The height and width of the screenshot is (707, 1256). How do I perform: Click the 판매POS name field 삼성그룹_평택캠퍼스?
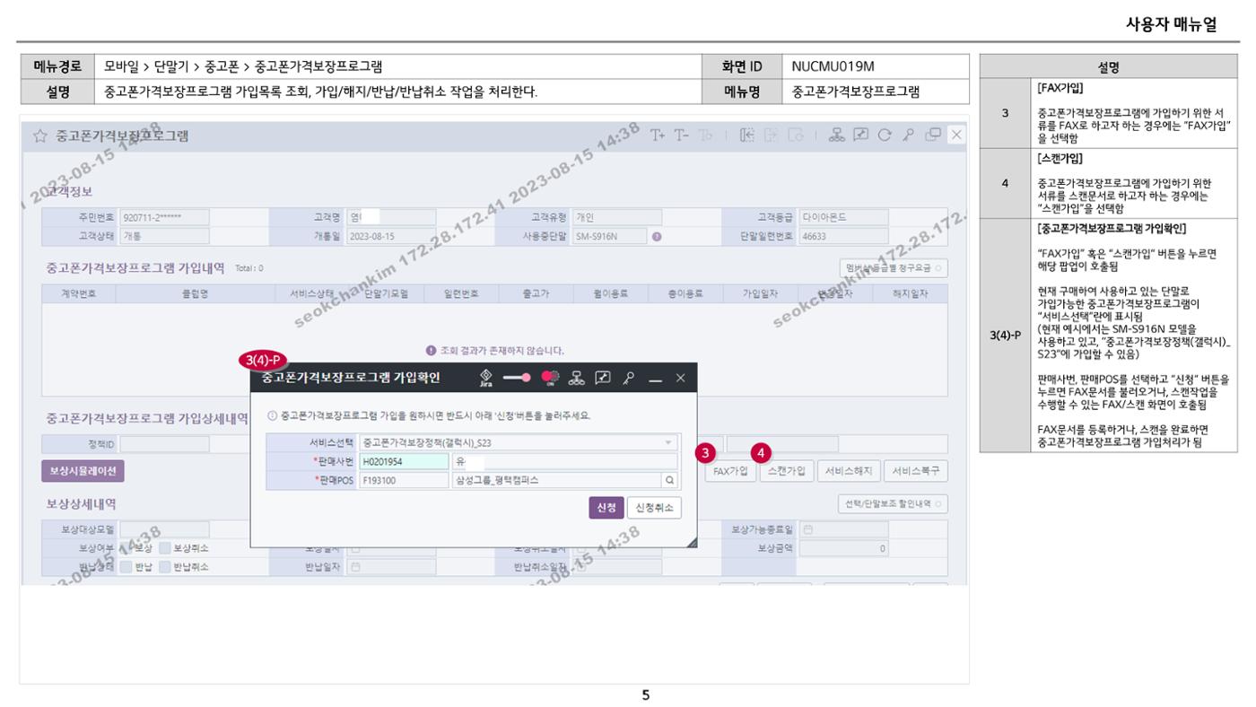click(557, 480)
